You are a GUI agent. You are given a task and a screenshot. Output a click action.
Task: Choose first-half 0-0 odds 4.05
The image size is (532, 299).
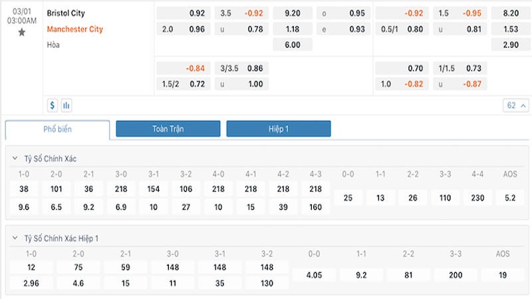click(314, 275)
